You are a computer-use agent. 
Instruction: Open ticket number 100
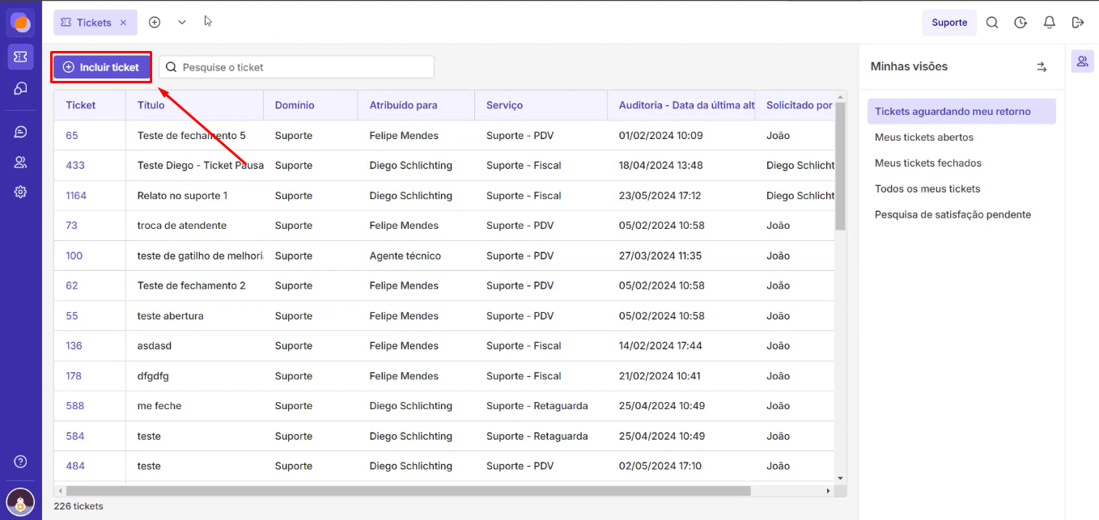tap(74, 256)
